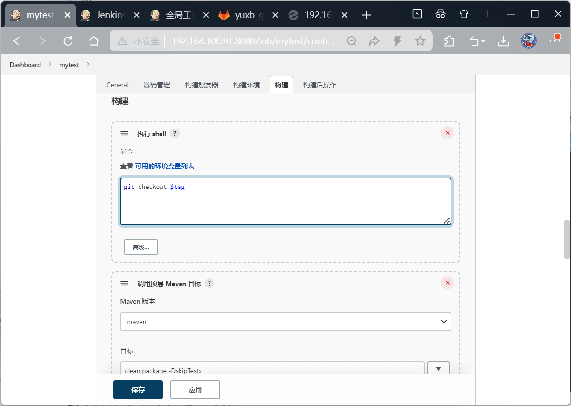Click the share arrow icon
This screenshot has width=571, height=406.
(374, 41)
